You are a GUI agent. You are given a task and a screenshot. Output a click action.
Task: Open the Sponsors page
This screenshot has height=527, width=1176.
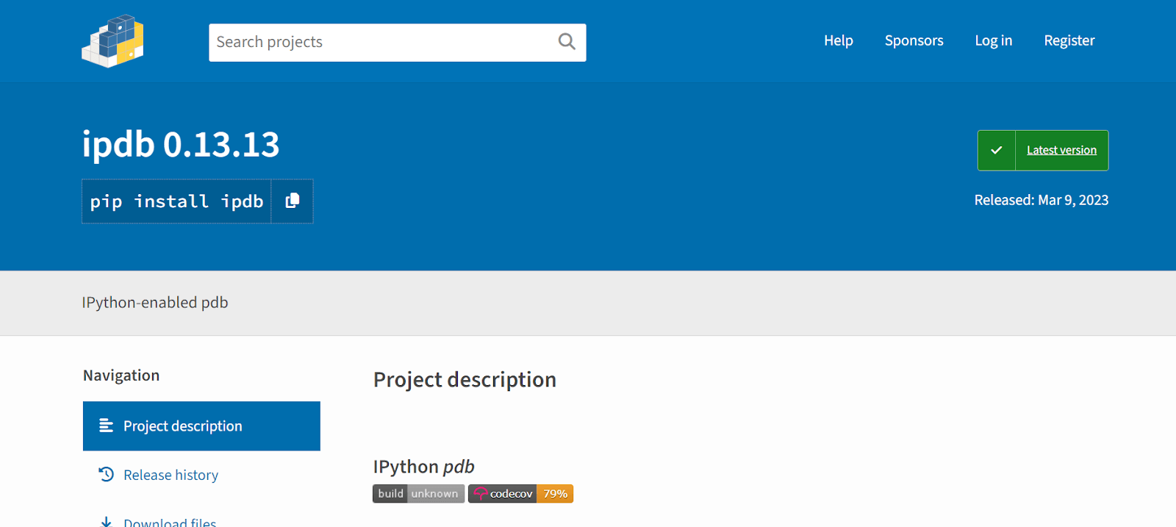tap(914, 40)
